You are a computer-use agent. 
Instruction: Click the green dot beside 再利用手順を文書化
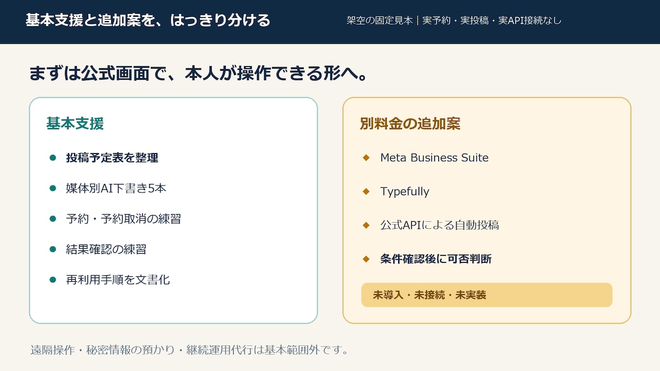[x=53, y=280]
